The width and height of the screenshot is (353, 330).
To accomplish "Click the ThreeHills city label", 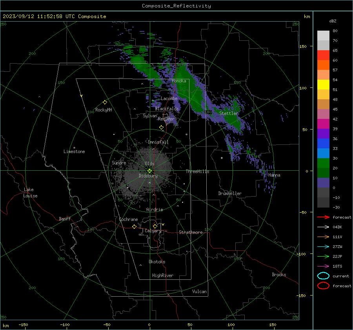I will (197, 171).
